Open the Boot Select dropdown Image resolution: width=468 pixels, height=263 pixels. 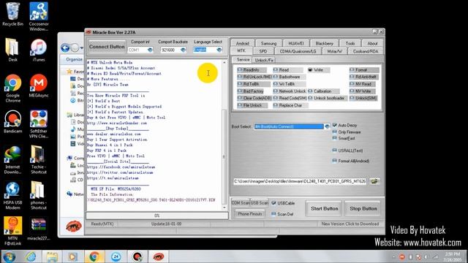pyautogui.click(x=327, y=126)
